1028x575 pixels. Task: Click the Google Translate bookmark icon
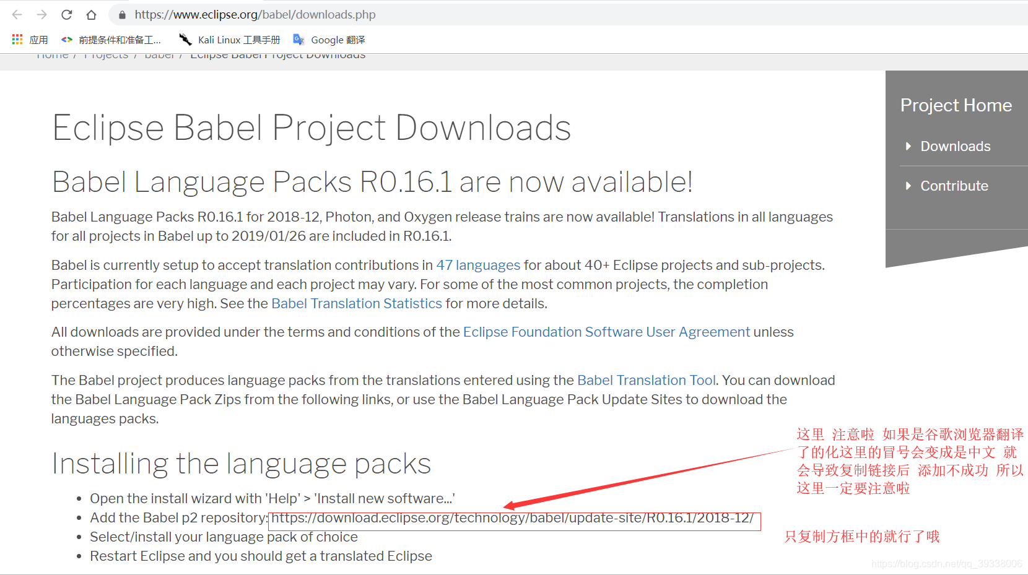pos(298,40)
